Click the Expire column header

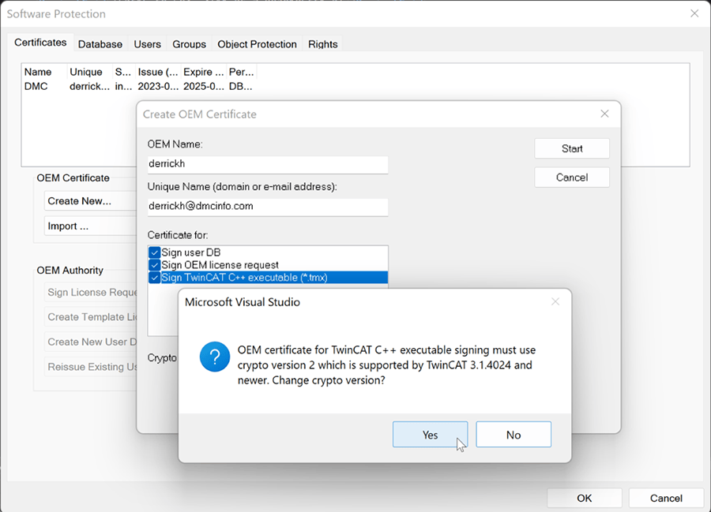204,72
